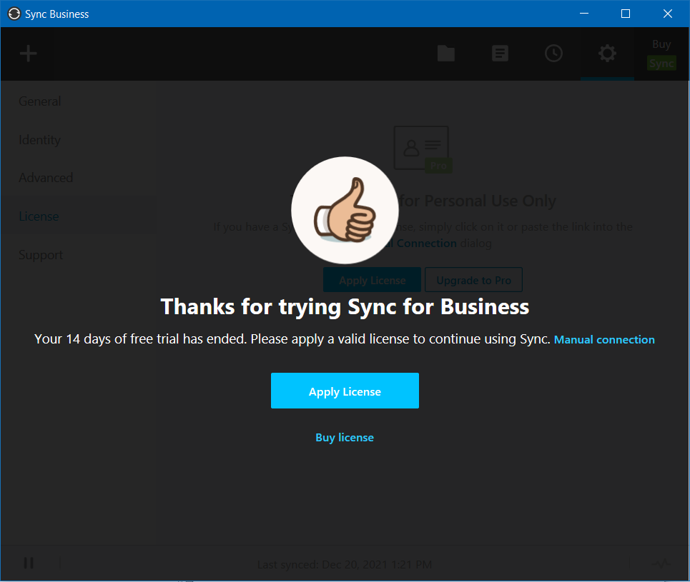Screen dimensions: 690x582
Task: Minimize the Sync Business window
Action: point(584,14)
